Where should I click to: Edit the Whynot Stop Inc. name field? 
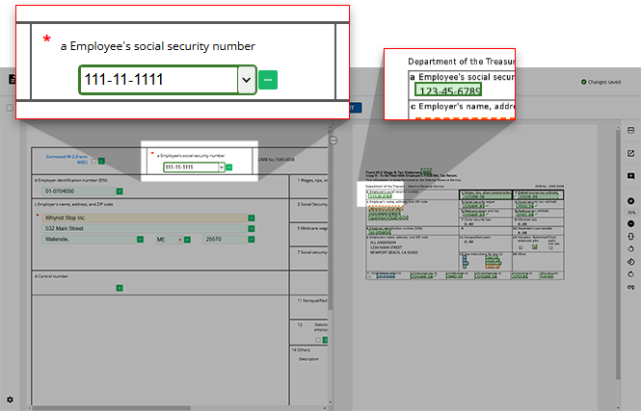(x=145, y=218)
